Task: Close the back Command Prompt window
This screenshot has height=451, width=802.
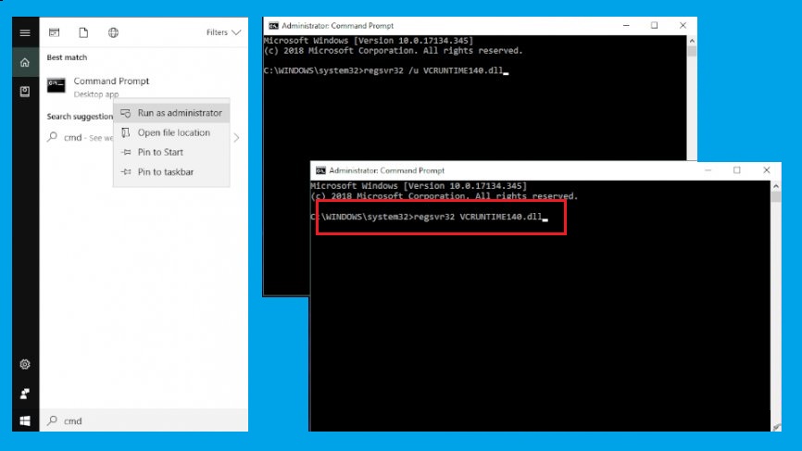Action: pos(683,25)
